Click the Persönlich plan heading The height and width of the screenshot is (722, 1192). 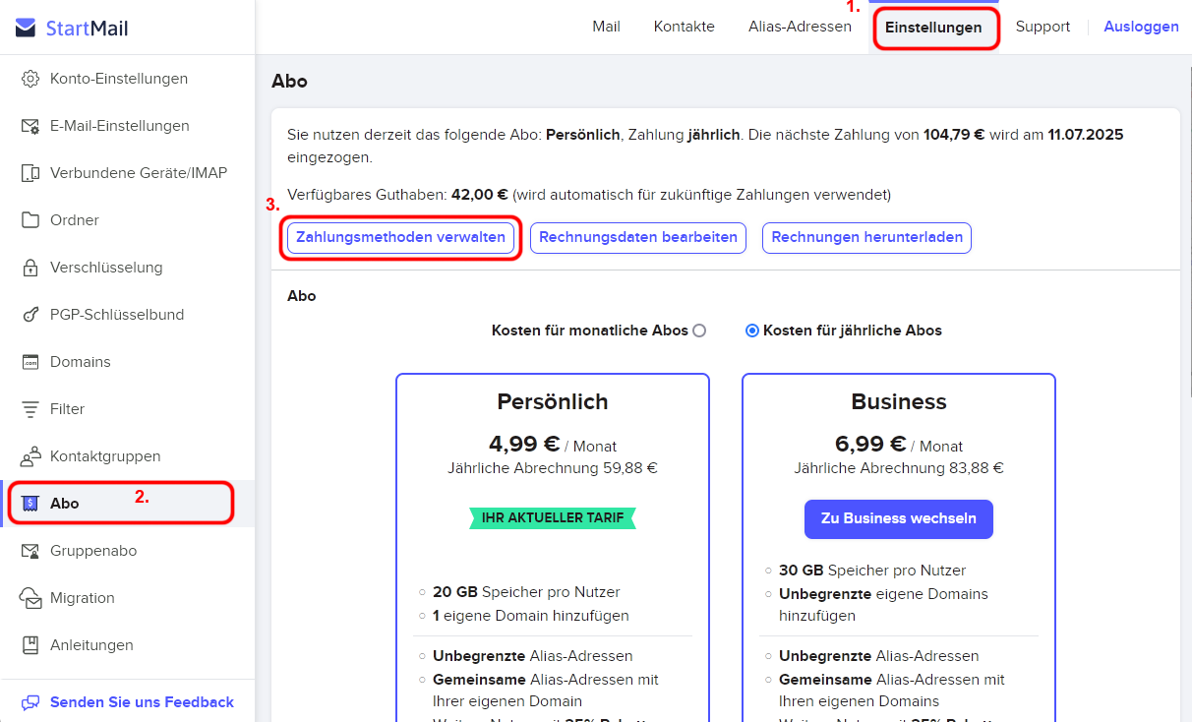(553, 401)
